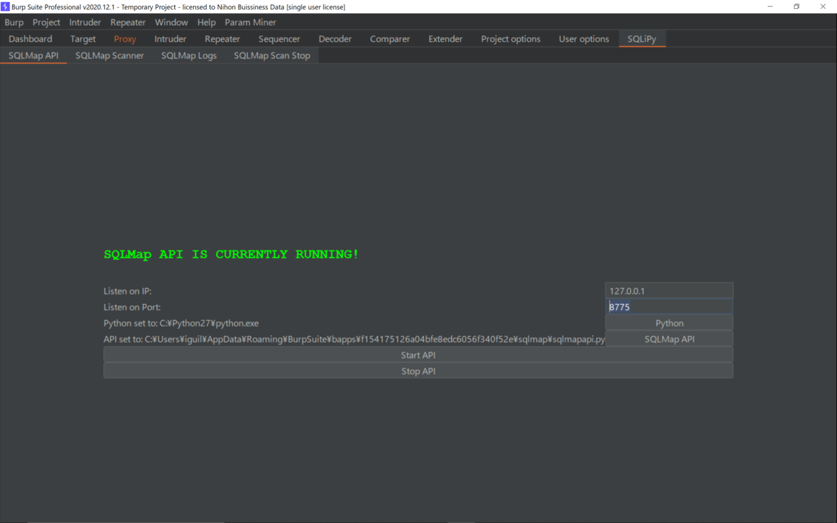Open the SQLMap Scan Stop sub-tab
Screen dimensions: 837x523
(x=272, y=56)
